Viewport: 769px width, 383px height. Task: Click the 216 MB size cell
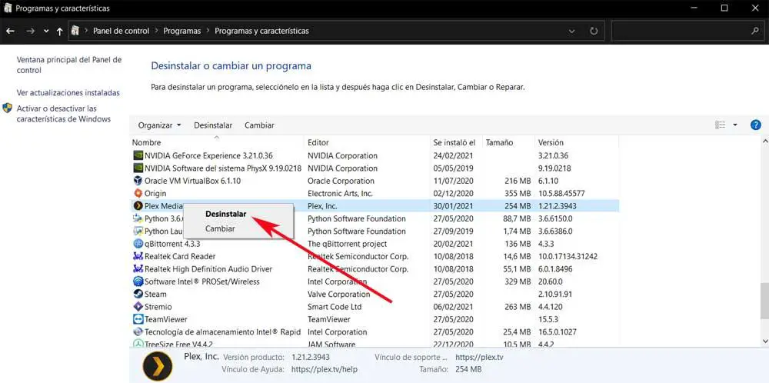click(518, 181)
